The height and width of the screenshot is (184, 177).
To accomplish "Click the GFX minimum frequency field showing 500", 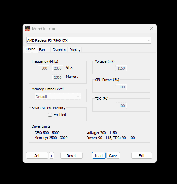I will tap(43, 68).
